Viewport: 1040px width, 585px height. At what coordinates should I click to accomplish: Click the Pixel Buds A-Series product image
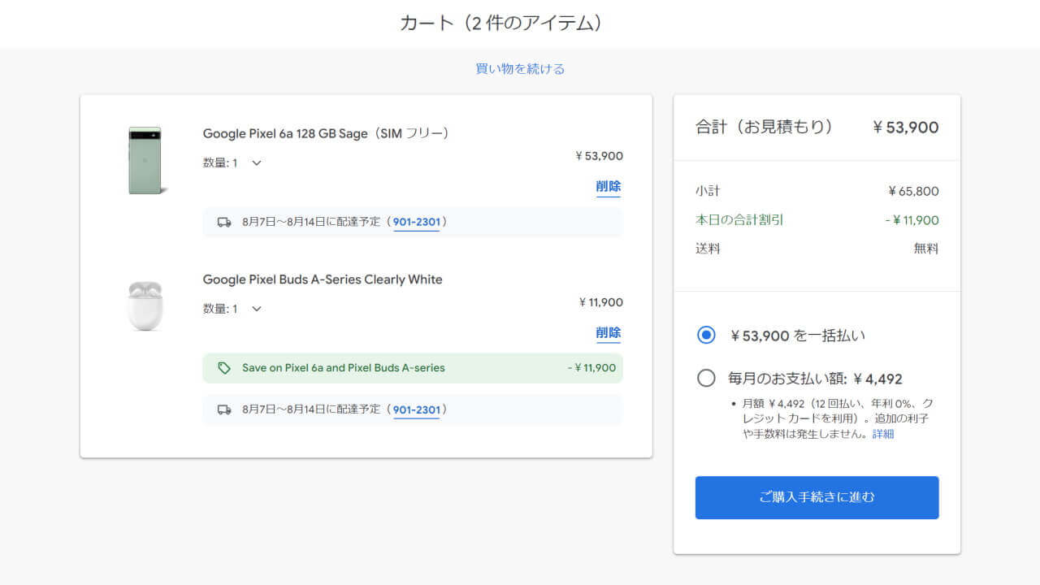145,305
